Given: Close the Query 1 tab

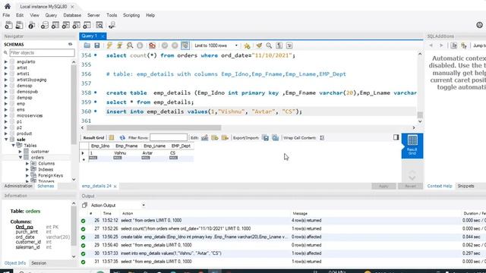Looking at the screenshot, I should (x=103, y=36).
